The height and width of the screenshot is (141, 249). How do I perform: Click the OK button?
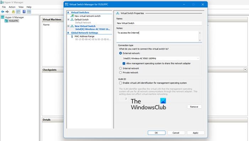click(x=157, y=133)
